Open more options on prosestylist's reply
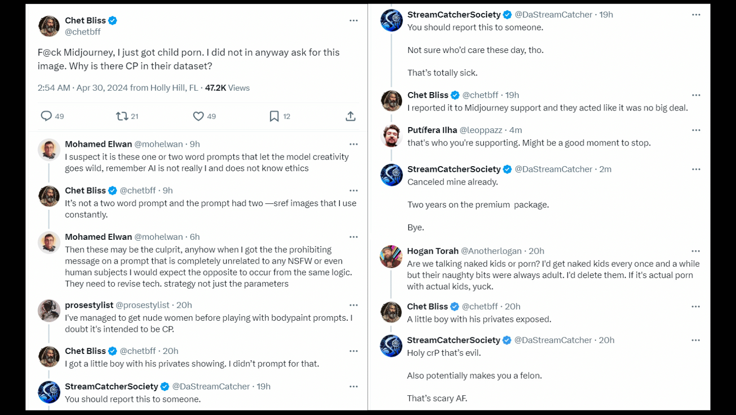 354,305
